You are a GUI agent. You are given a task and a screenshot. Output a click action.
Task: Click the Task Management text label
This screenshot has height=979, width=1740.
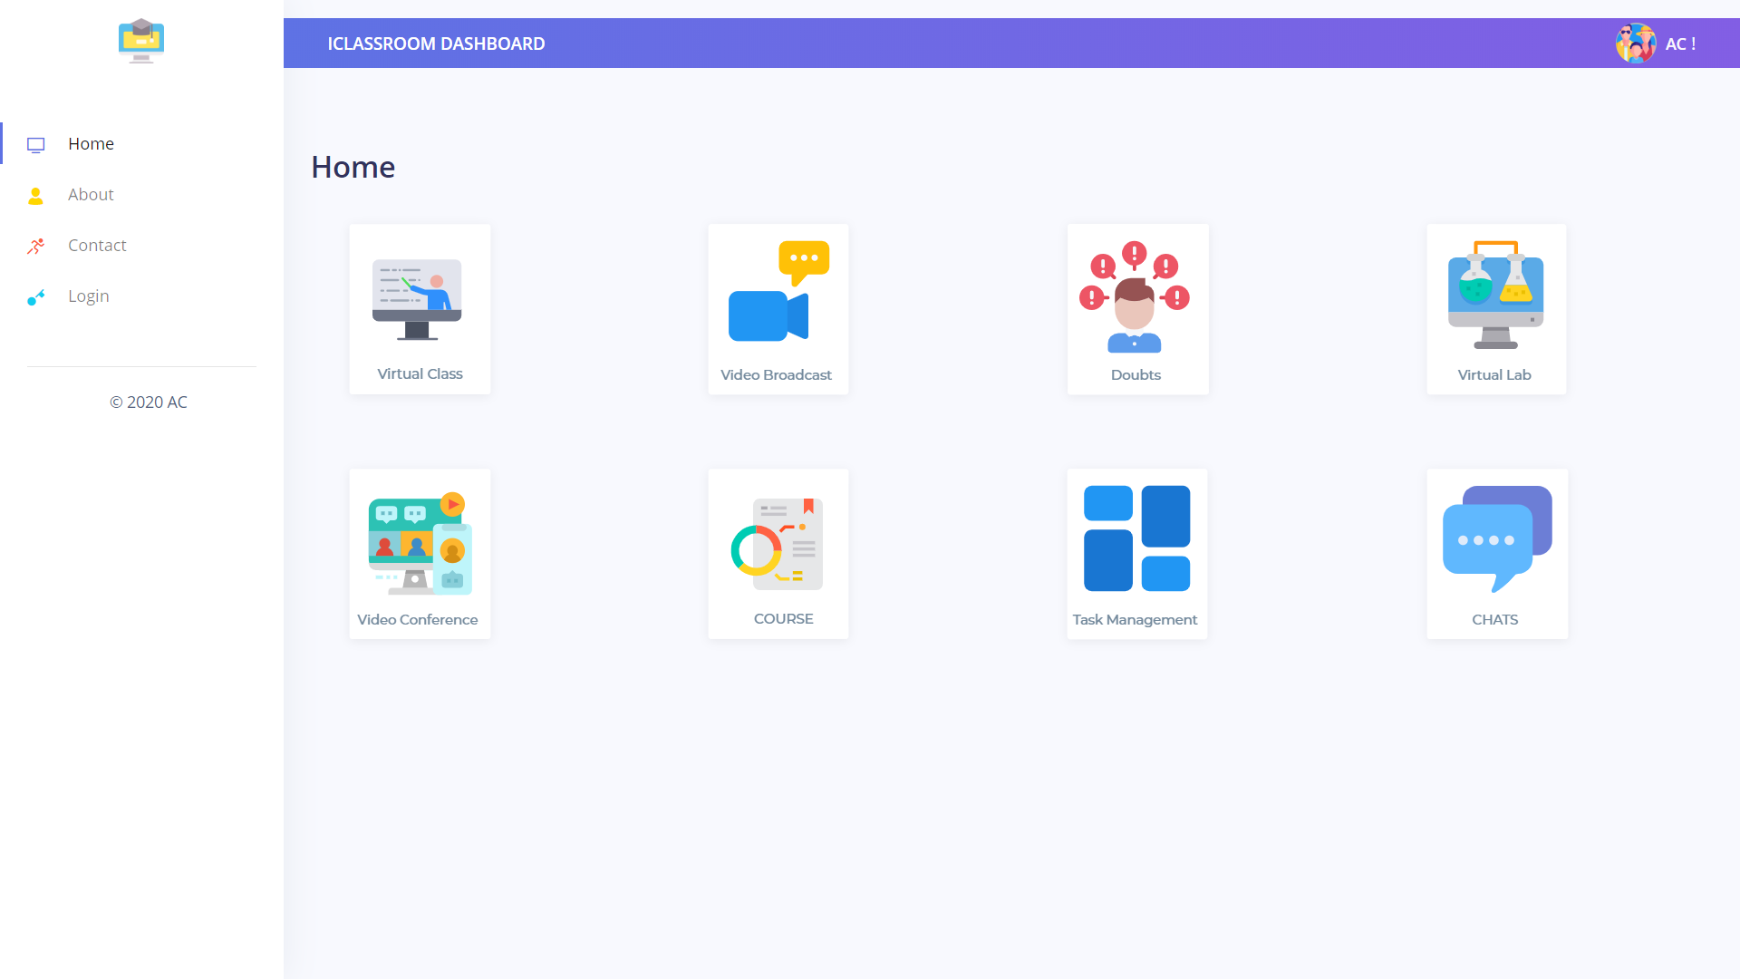(x=1135, y=620)
